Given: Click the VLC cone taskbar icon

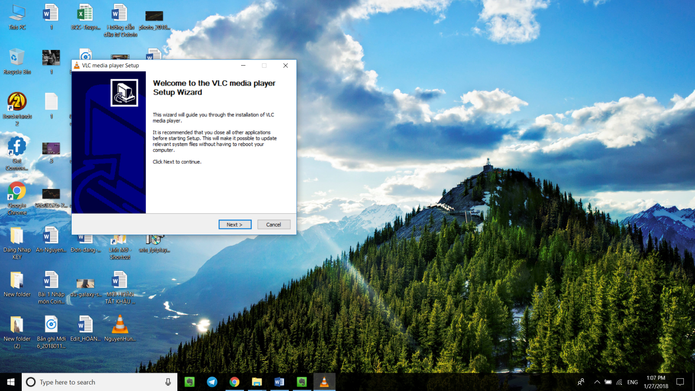Looking at the screenshot, I should click(x=324, y=382).
